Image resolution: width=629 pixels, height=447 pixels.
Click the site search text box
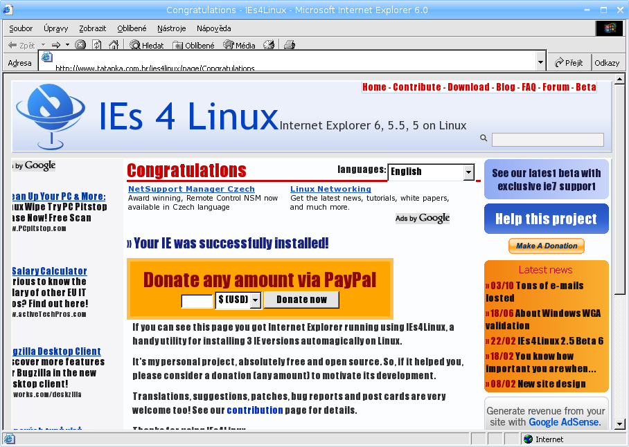[x=547, y=140]
